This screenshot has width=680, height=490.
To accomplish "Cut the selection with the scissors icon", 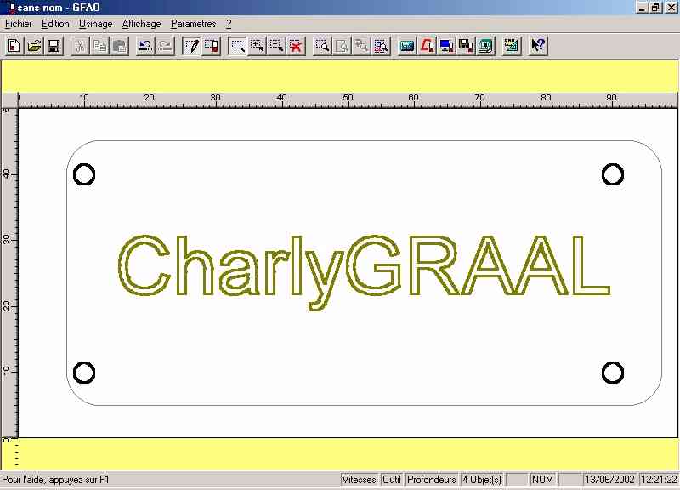I will pyautogui.click(x=80, y=46).
